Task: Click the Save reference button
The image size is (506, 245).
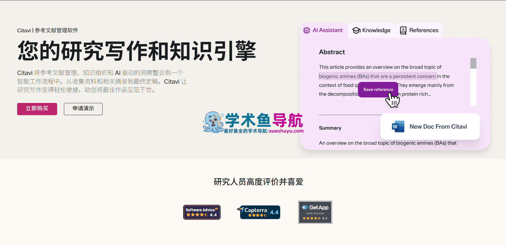Action: tap(378, 90)
